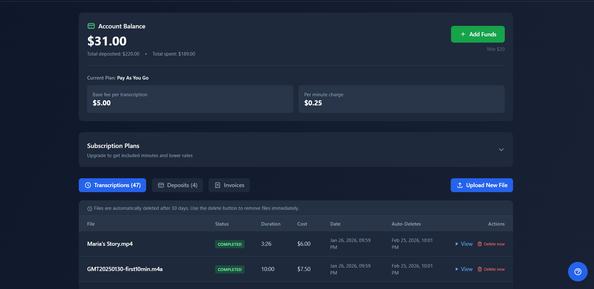Screen dimensions: 594x289
Task: Click the COMPLETED badge for GMT20250130-first10min.m4a
Action: pos(230,269)
